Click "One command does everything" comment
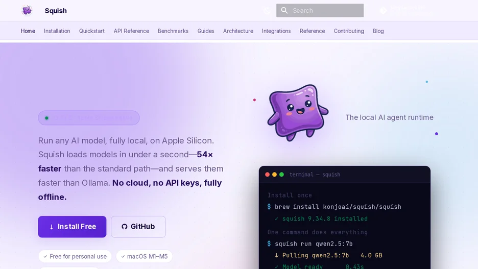The height and width of the screenshot is (269, 478). click(317, 232)
